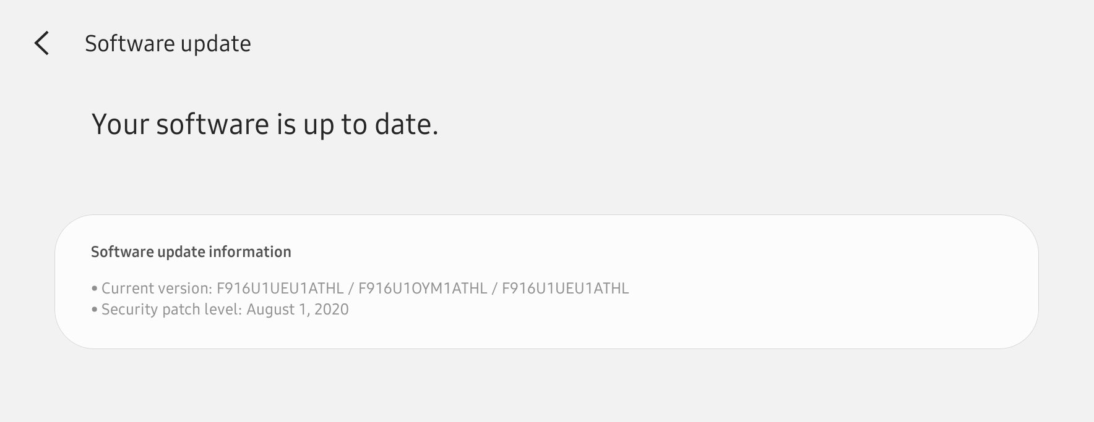Click the 'Security patch level:' label

pyautogui.click(x=171, y=310)
